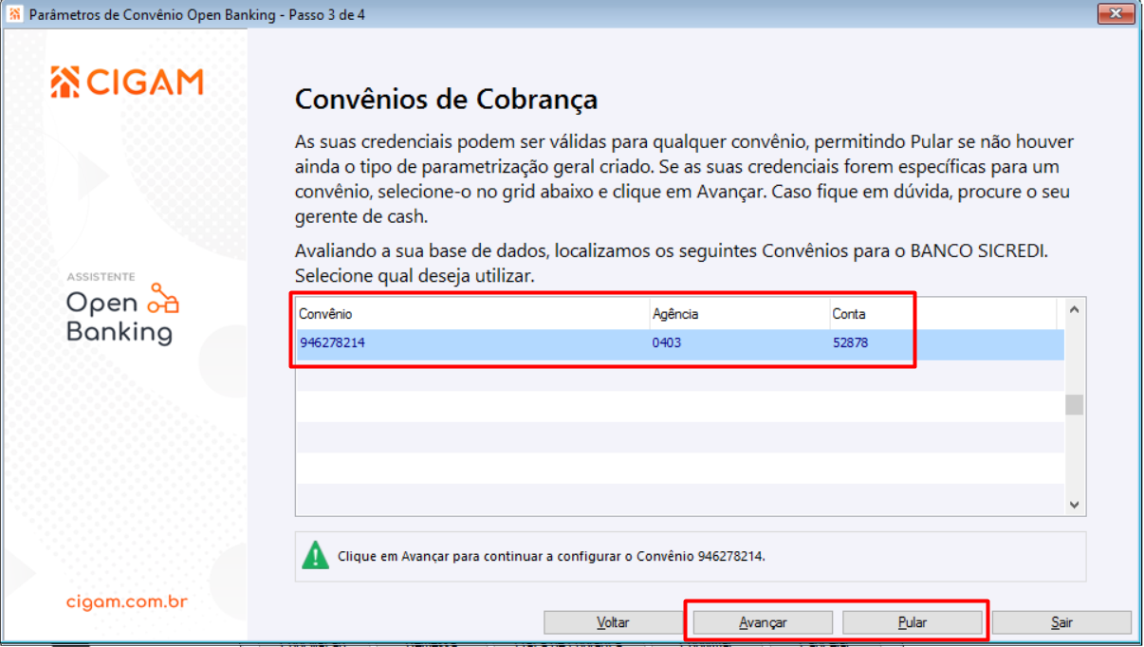Click the grid vertical scrollbar thumb
The image size is (1144, 647).
[x=1074, y=405]
